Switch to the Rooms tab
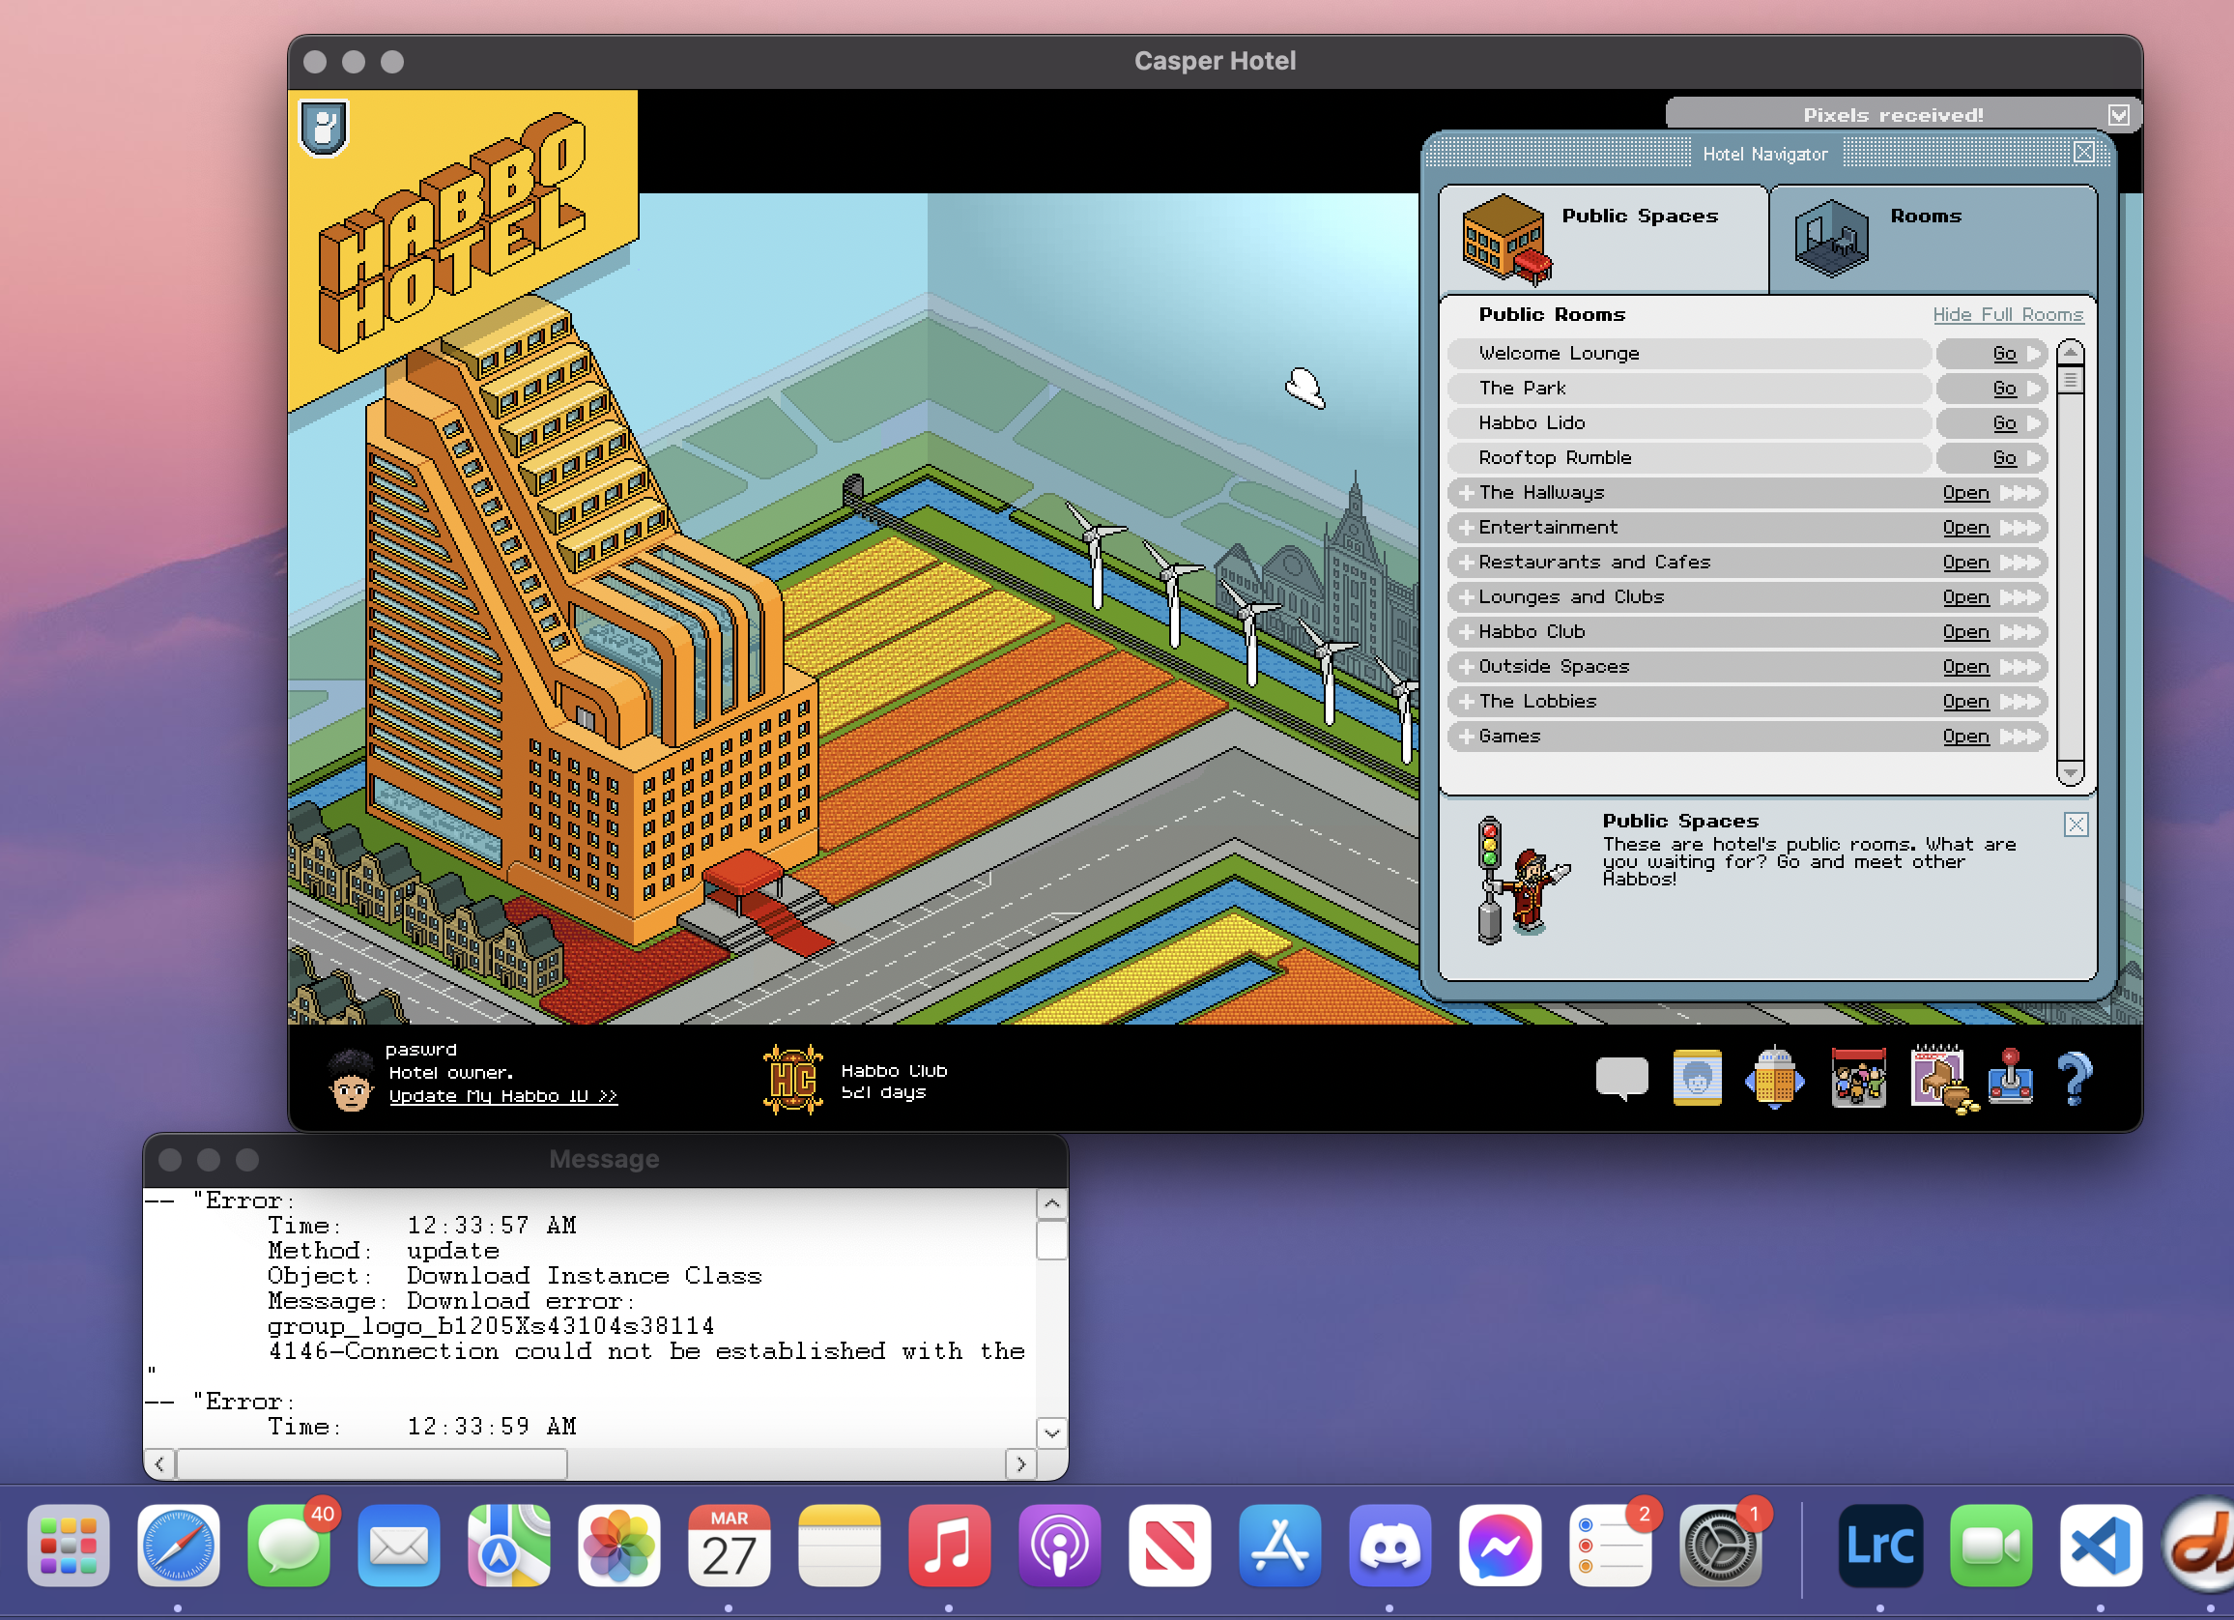This screenshot has height=1620, width=2234. click(1932, 237)
